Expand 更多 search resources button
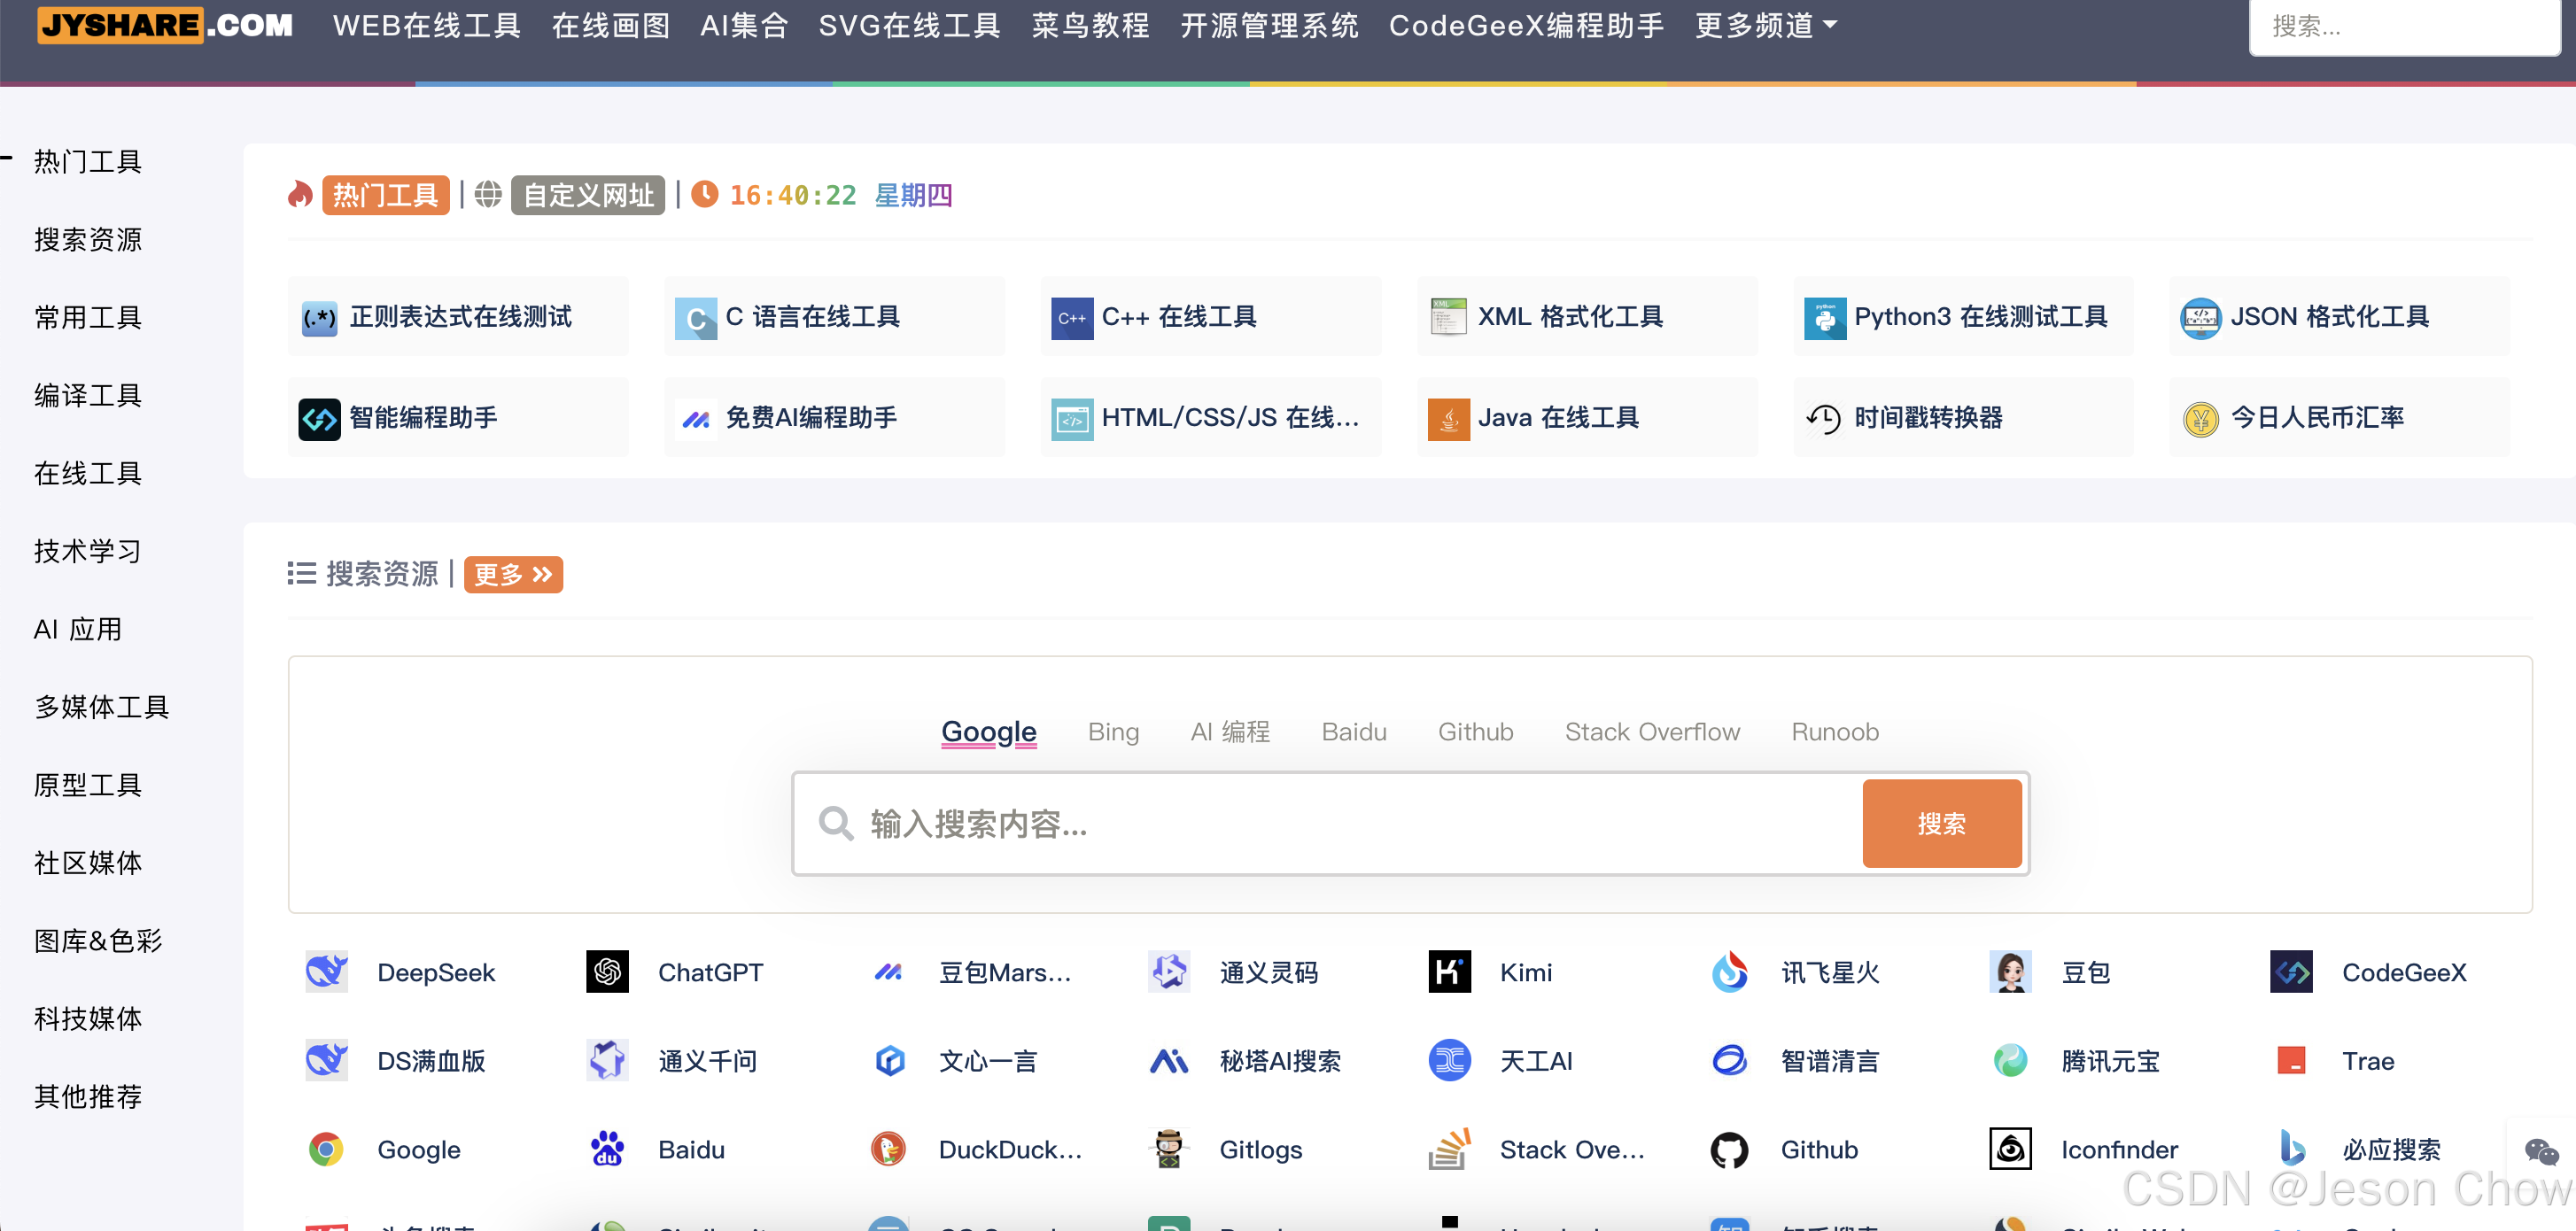 tap(513, 574)
